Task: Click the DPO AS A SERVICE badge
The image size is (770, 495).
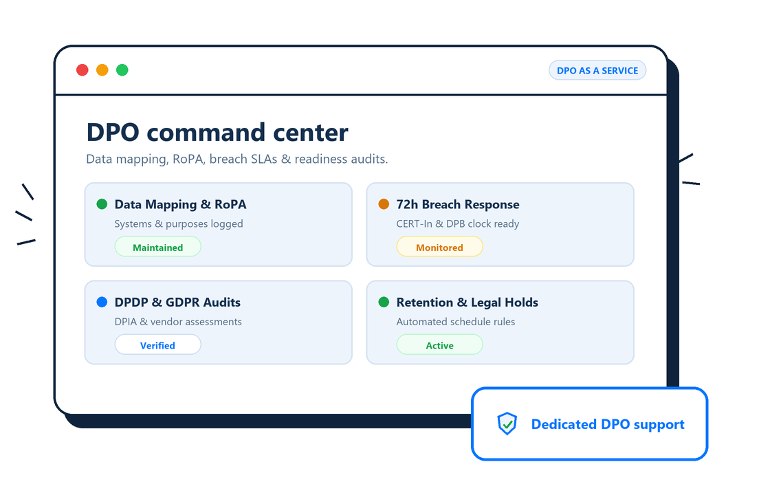Action: 597,70
